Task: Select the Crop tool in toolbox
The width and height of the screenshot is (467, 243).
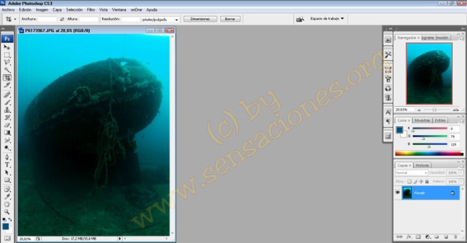Action: point(7,78)
